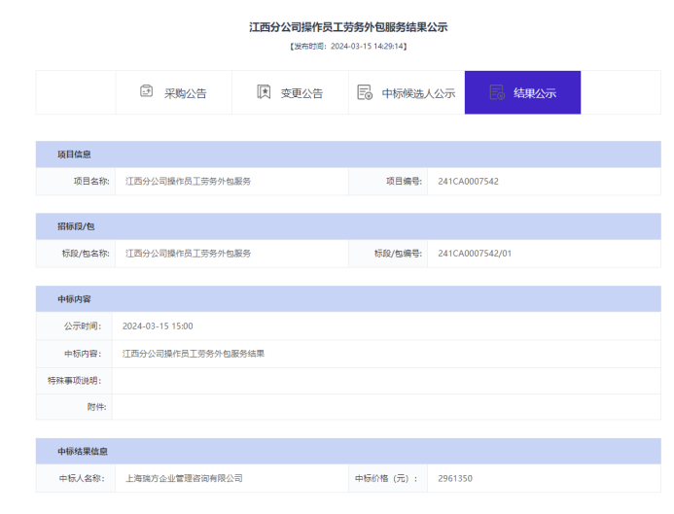Click the 变更公告 bookmark star icon
This screenshot has width=674, height=514.
(264, 91)
